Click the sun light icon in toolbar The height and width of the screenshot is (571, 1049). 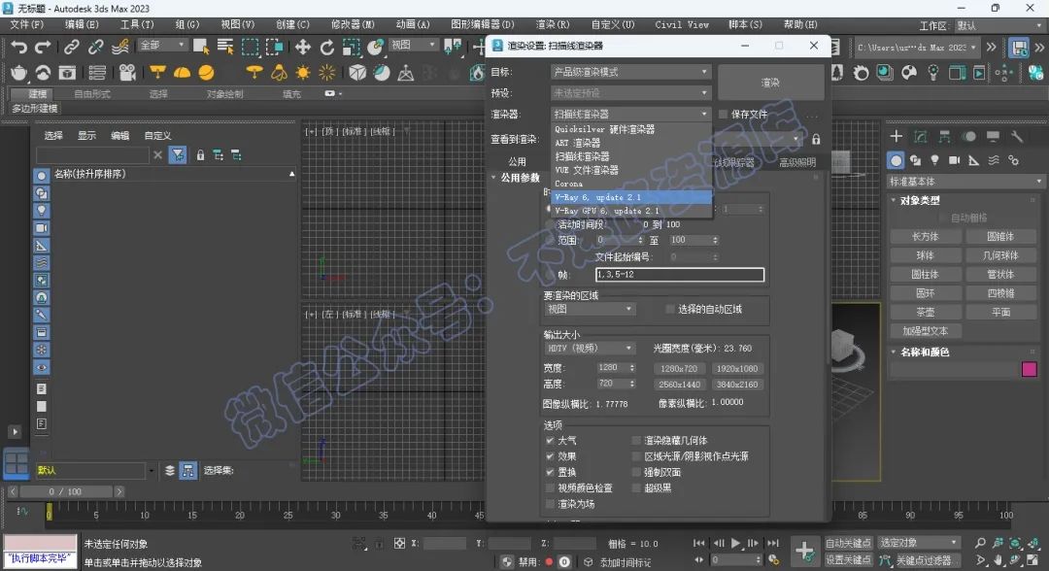click(x=303, y=72)
